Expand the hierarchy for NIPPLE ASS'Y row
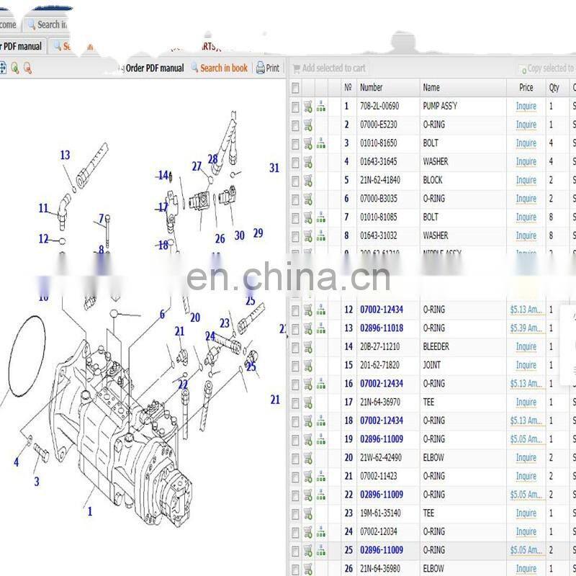Viewport: 576px width, 576px height. tap(321, 254)
